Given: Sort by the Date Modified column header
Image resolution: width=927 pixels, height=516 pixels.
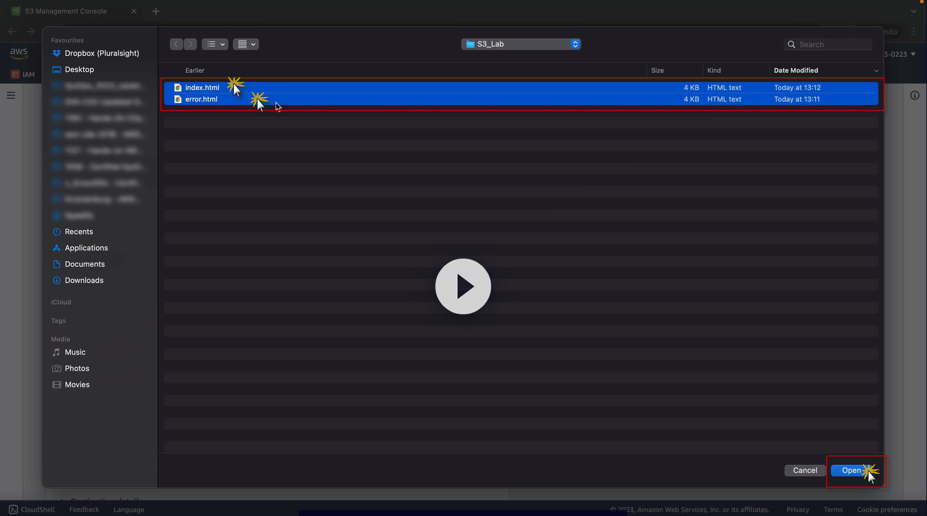Looking at the screenshot, I should click(796, 70).
